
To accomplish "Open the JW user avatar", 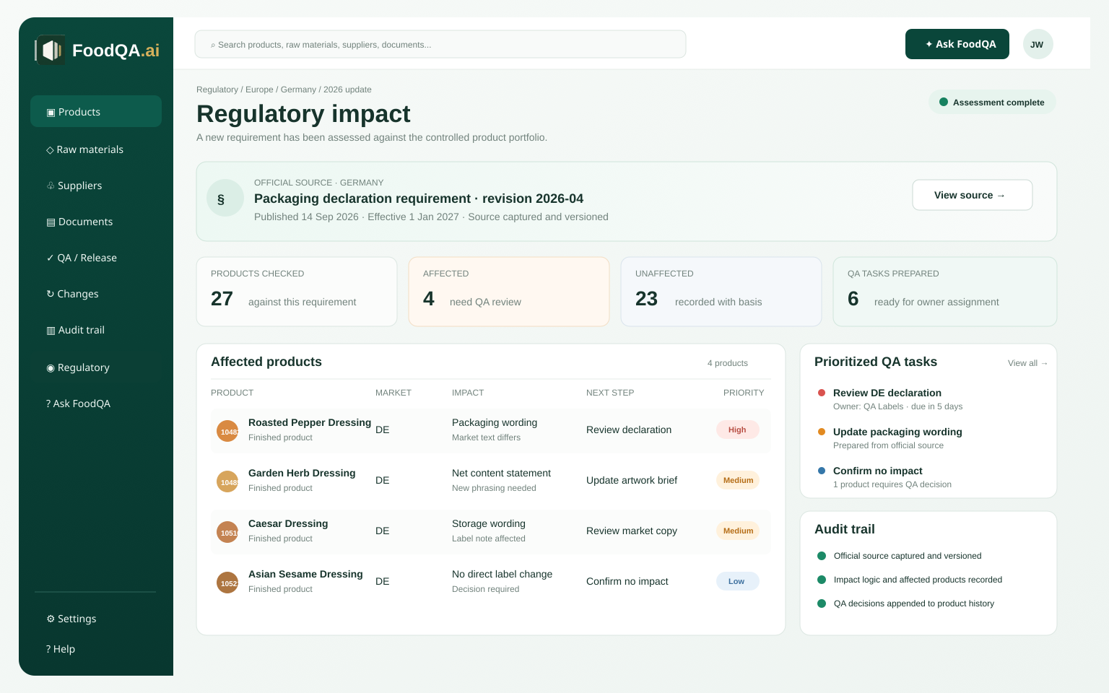I will point(1038,44).
